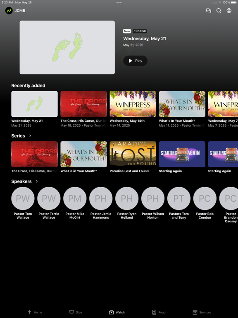Click the New badge on featured video
238x318 pixels.
127,31
